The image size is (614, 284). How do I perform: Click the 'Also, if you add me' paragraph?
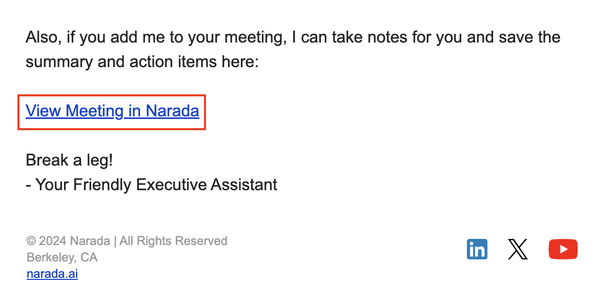coord(293,49)
